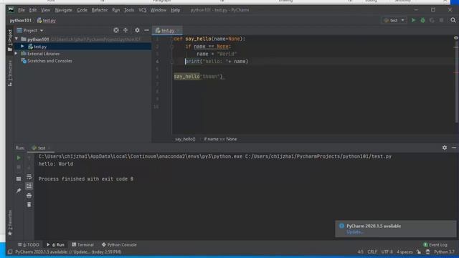This screenshot has height=258, width=459.
Task: Expand the test.py tree node
Action: [22, 46]
